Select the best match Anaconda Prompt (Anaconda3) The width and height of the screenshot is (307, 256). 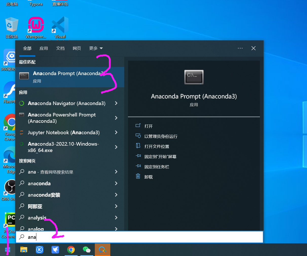coord(70,77)
